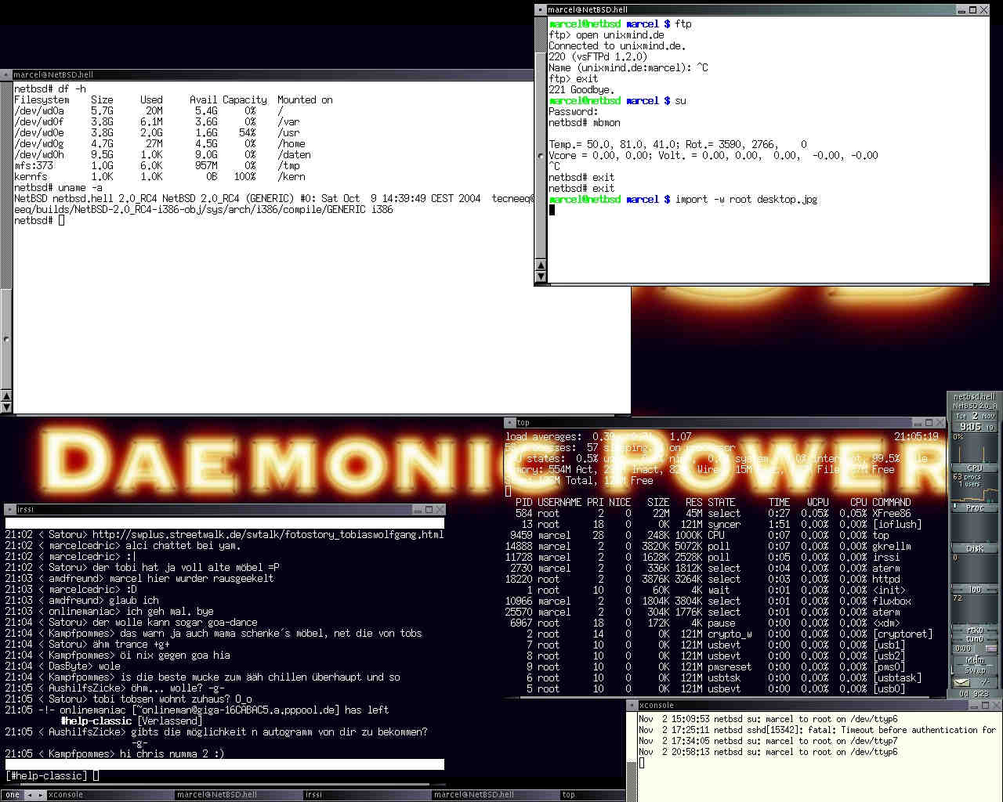Screen dimensions: 1003x802
Task: Click the XFree86 process row in top
Action: [x=713, y=514]
